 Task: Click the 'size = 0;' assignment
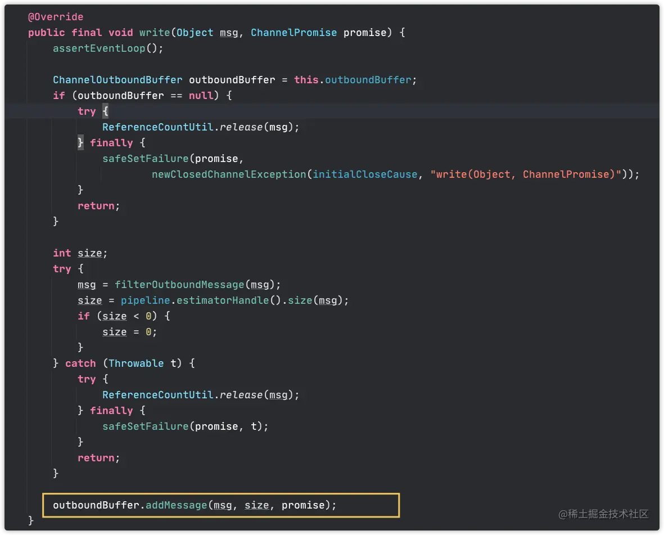(129, 332)
